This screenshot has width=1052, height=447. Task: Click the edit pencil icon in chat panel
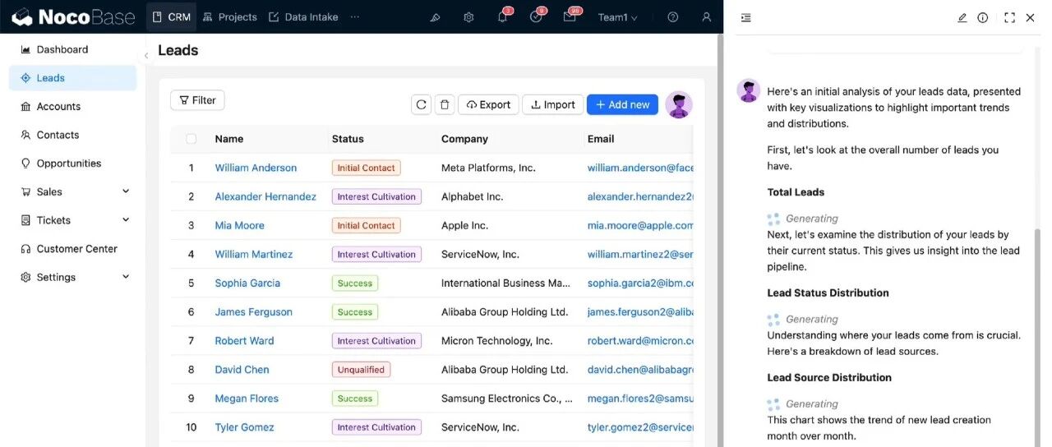tap(962, 17)
